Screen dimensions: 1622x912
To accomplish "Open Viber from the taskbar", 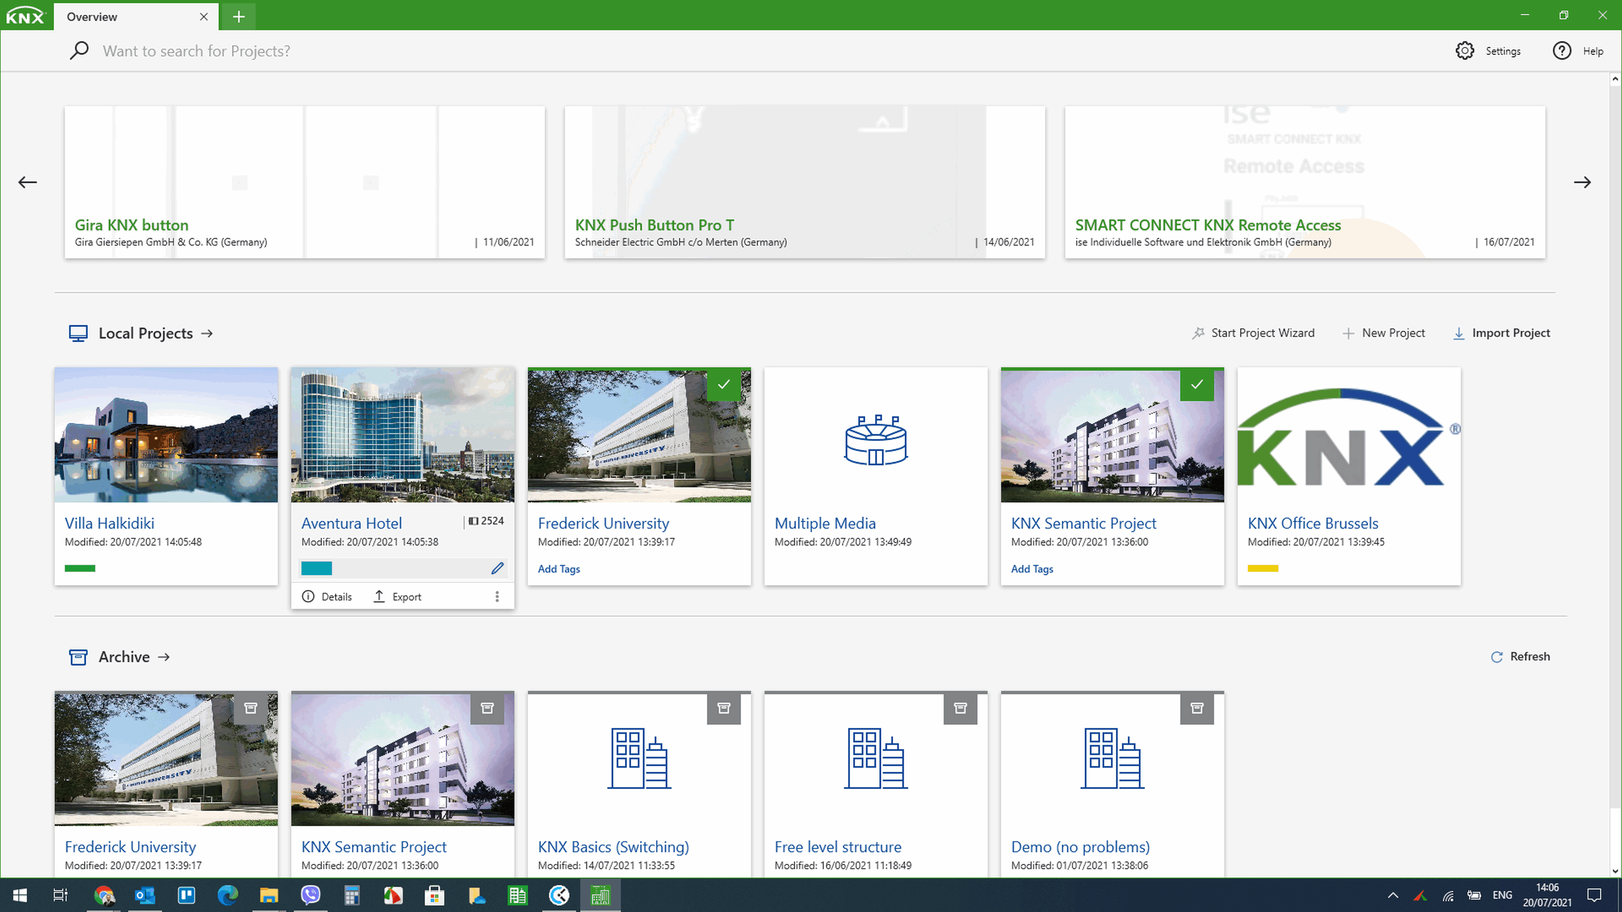I will [310, 895].
